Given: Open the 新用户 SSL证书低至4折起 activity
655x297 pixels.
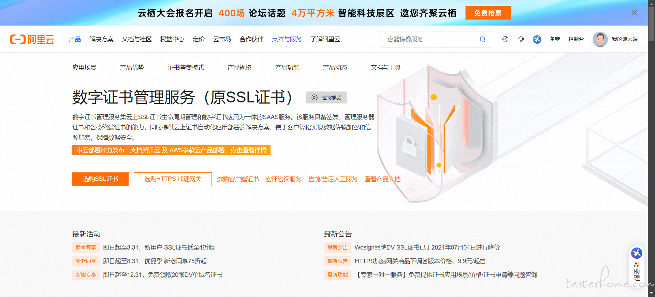Looking at the screenshot, I should pyautogui.click(x=159, y=247).
